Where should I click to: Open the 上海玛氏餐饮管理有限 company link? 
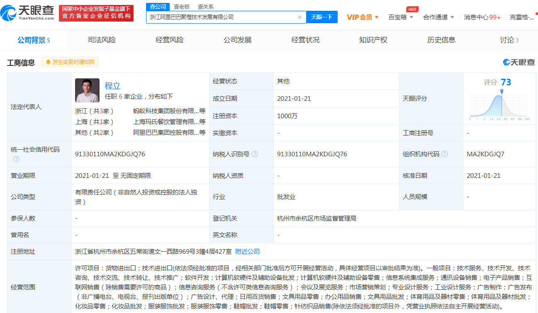169,121
